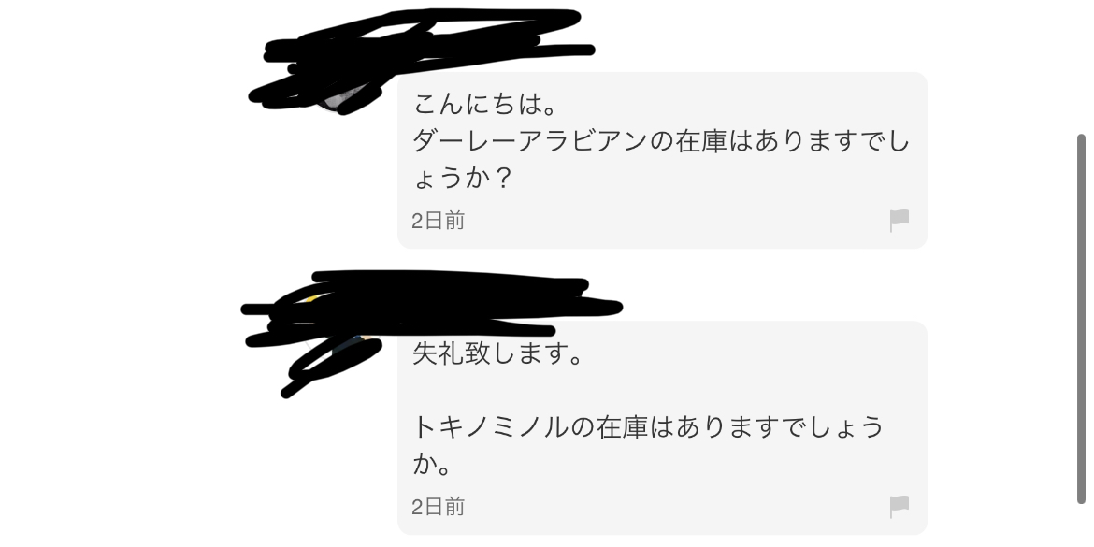Report the ダーレーアラビアン comment via flag icon
This screenshot has height=547, width=1094.
pos(900,221)
